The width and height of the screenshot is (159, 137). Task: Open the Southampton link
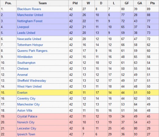coord(26,63)
